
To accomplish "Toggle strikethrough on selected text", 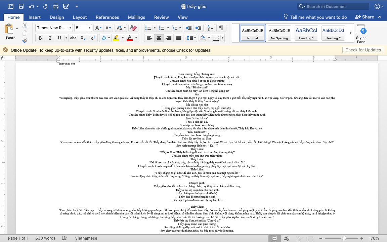I will point(73,38).
